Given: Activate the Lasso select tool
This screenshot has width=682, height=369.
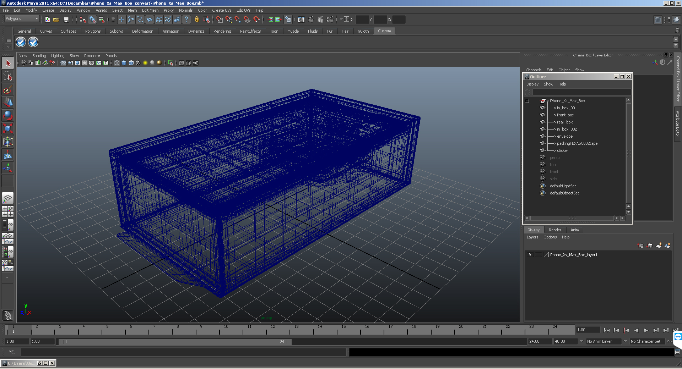Looking at the screenshot, I should tap(8, 76).
